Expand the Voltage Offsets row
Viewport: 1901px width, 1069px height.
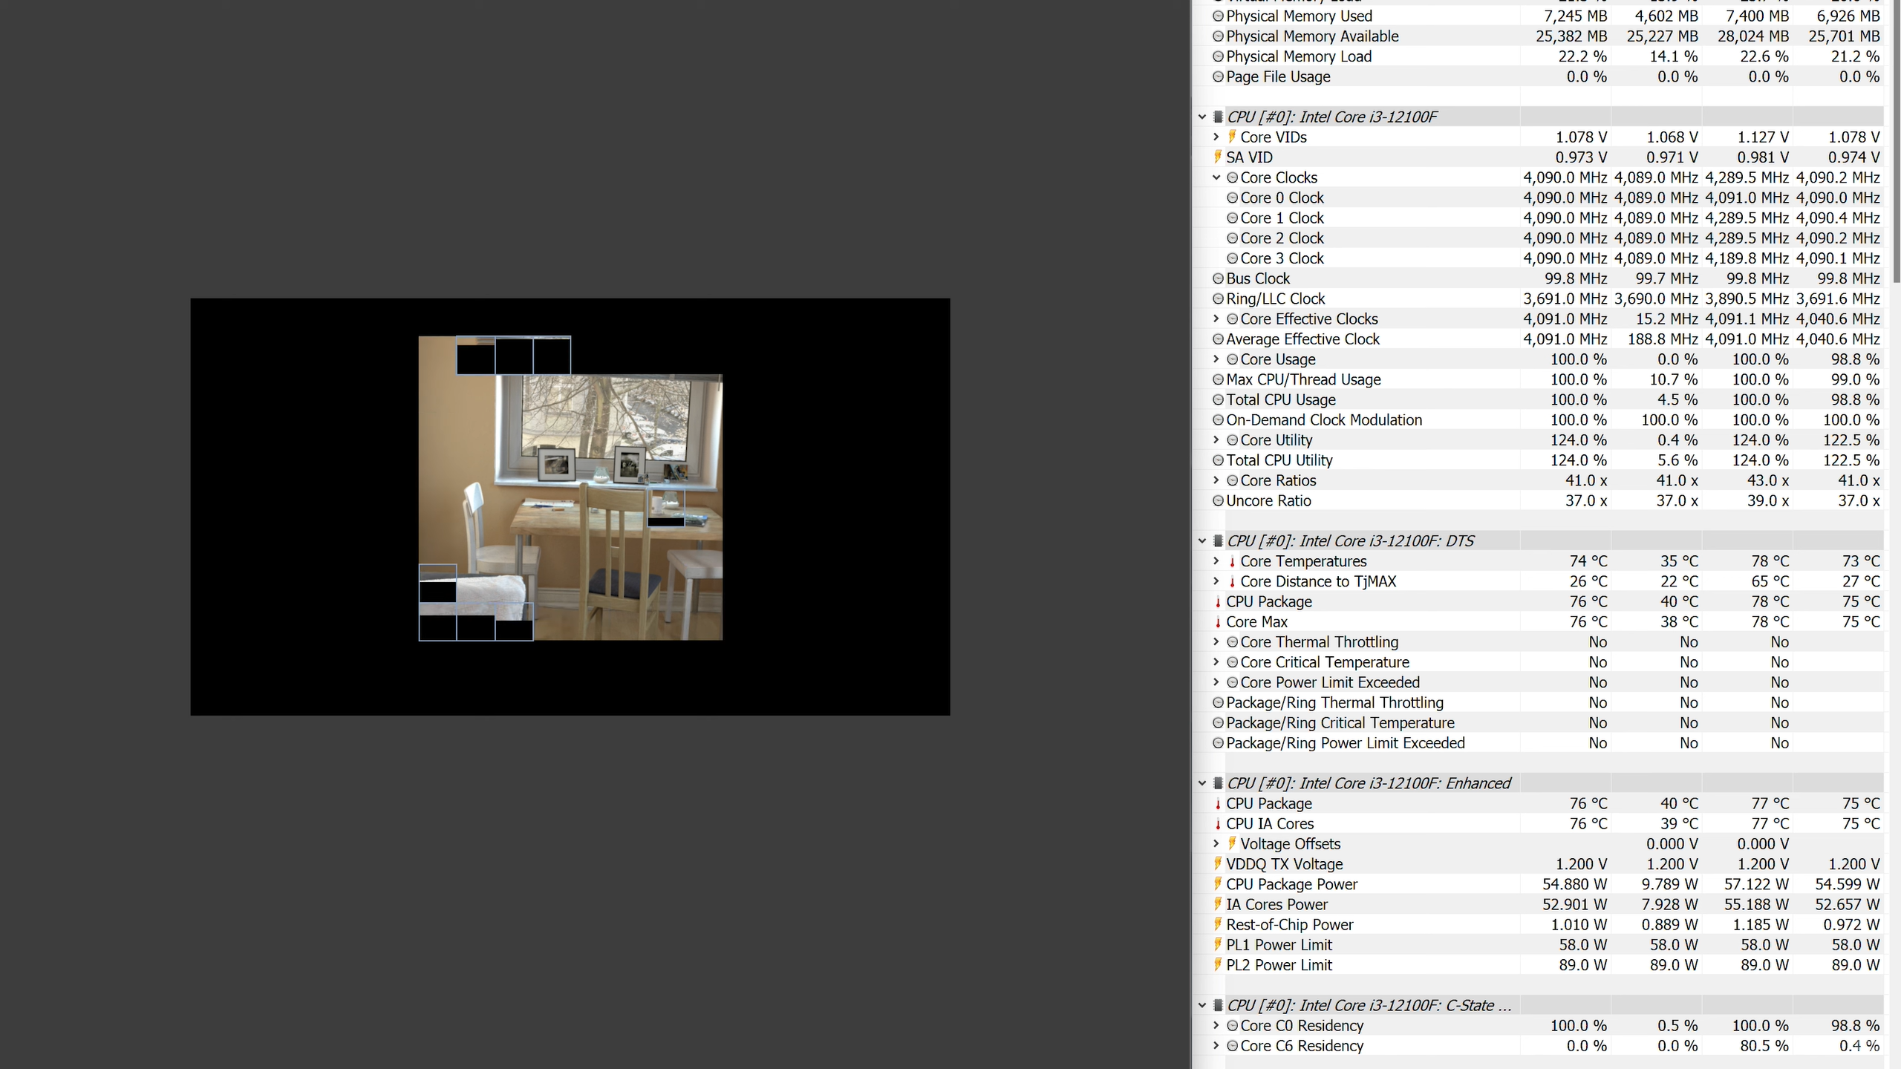click(x=1216, y=843)
